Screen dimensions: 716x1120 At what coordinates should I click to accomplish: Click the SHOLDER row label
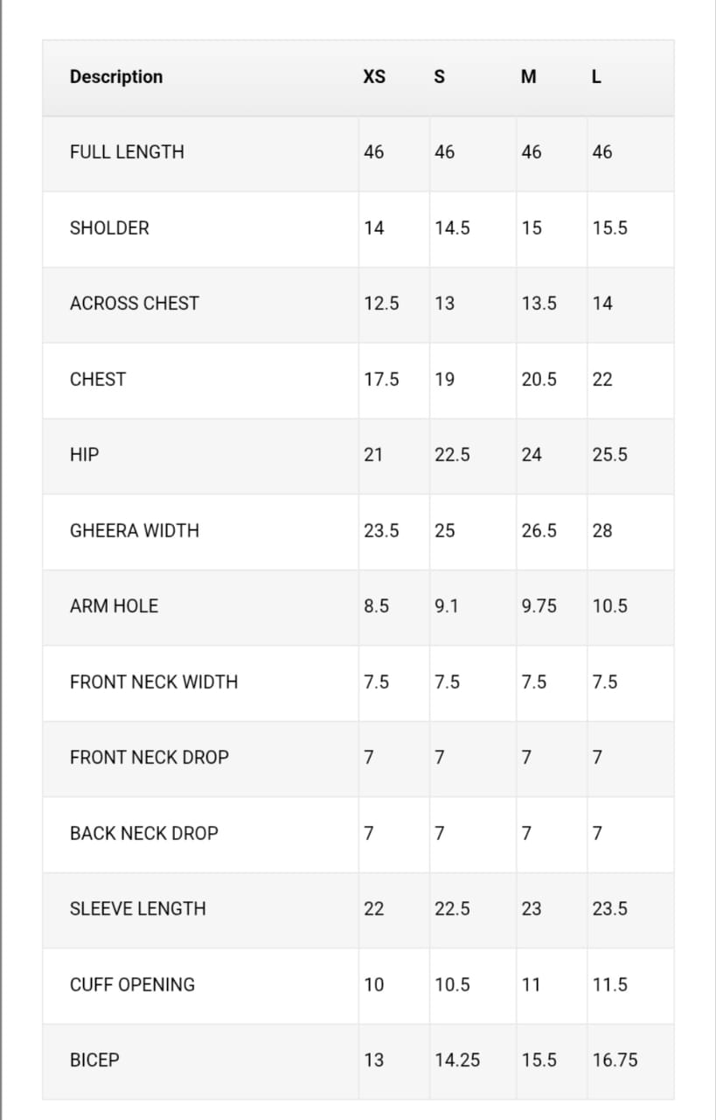click(109, 228)
